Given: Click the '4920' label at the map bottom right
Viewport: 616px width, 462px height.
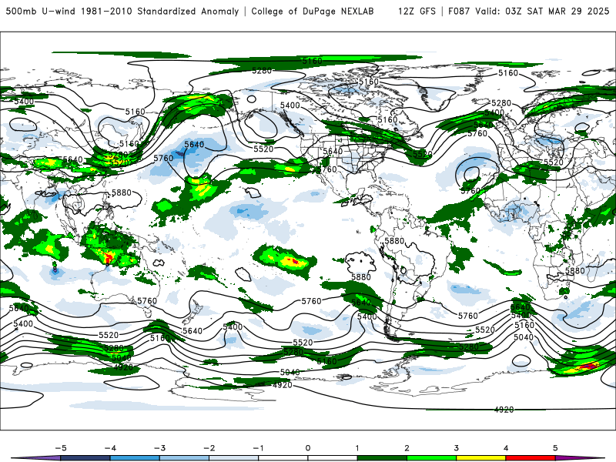Looking at the screenshot, I should (x=504, y=410).
